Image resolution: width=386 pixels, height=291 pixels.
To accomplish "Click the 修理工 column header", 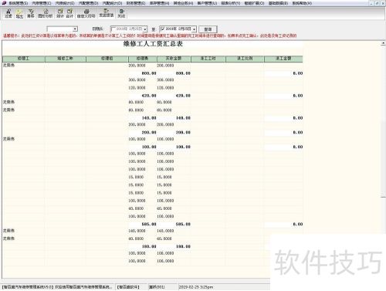I will click(23, 59).
